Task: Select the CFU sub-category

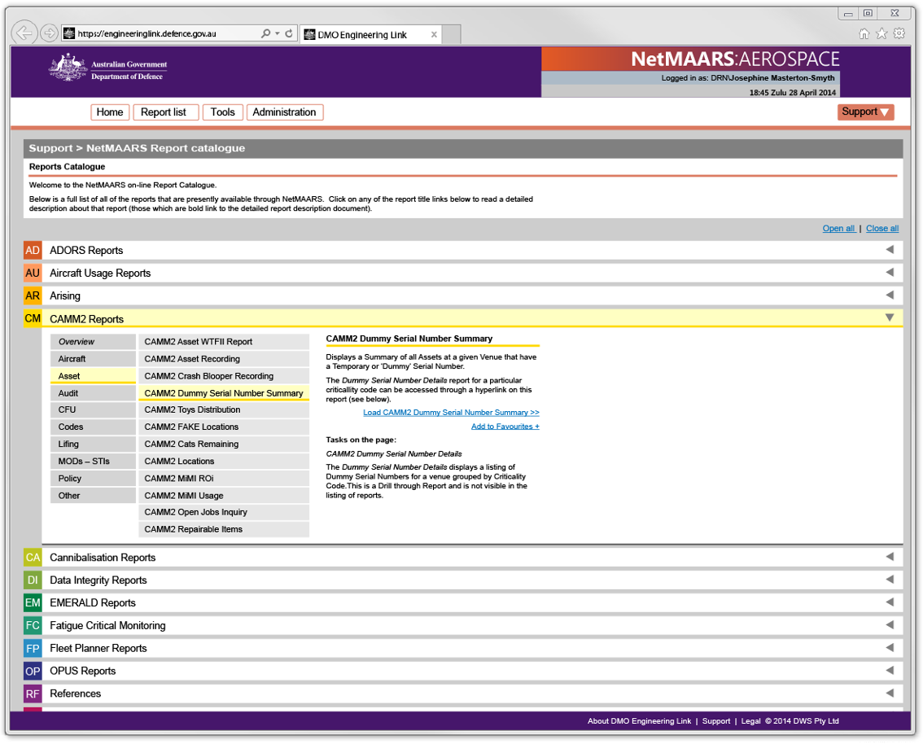Action: pyautogui.click(x=93, y=409)
